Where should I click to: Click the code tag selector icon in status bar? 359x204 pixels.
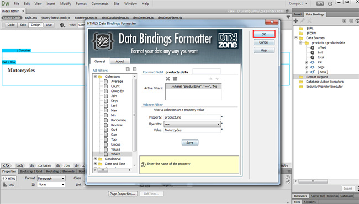click(x=6, y=165)
